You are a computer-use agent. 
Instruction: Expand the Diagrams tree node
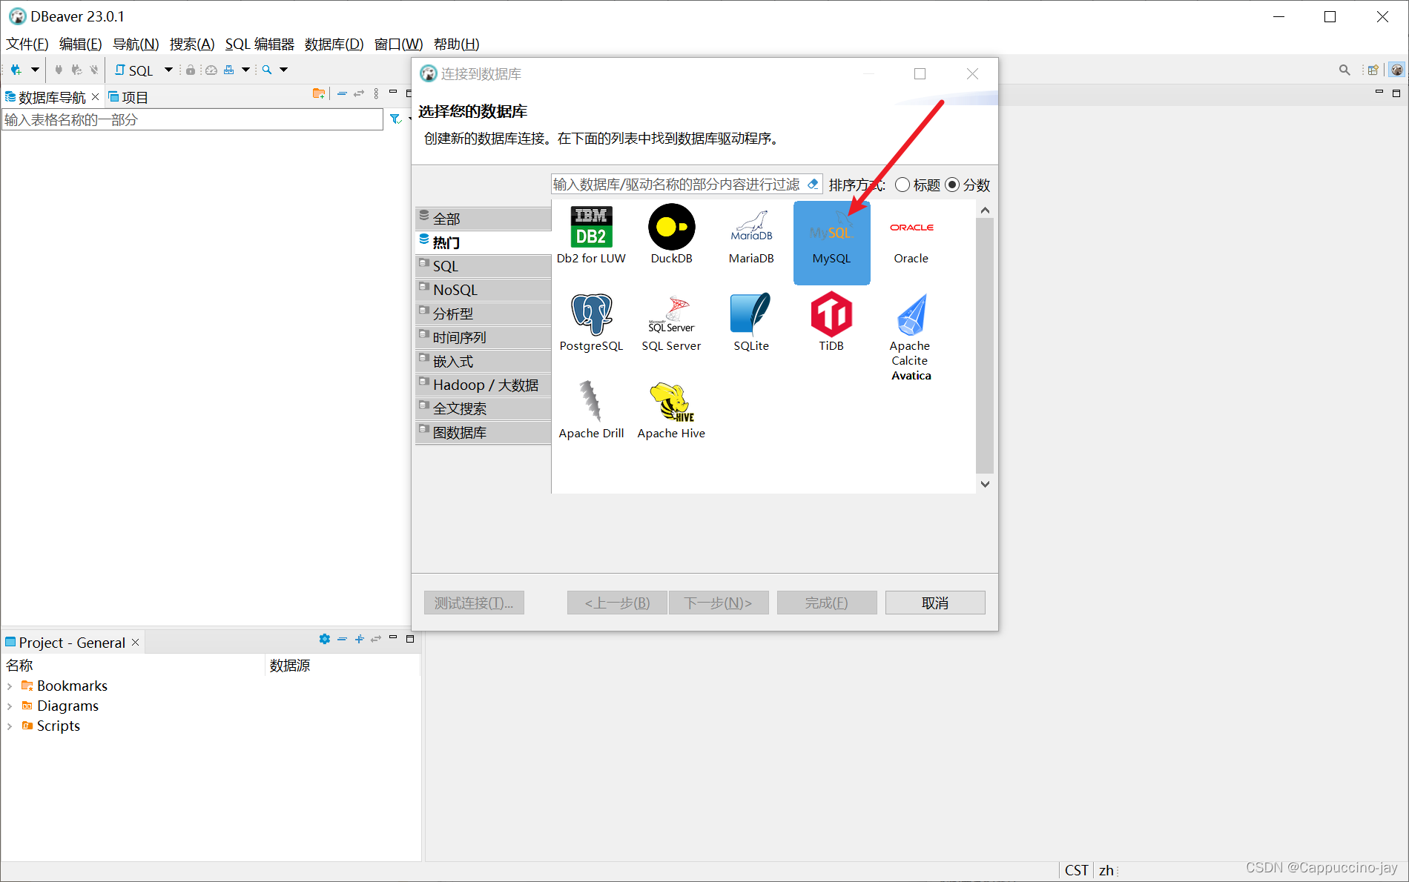(x=10, y=706)
